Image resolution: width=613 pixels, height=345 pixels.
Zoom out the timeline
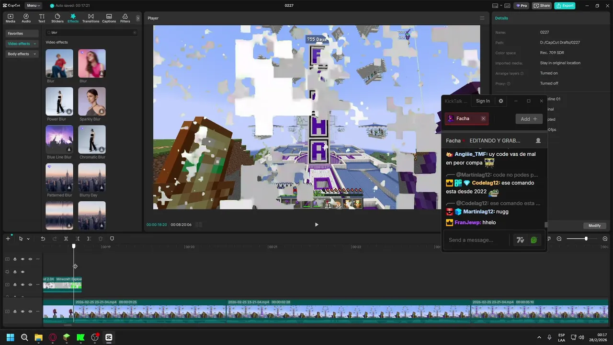coord(559,239)
